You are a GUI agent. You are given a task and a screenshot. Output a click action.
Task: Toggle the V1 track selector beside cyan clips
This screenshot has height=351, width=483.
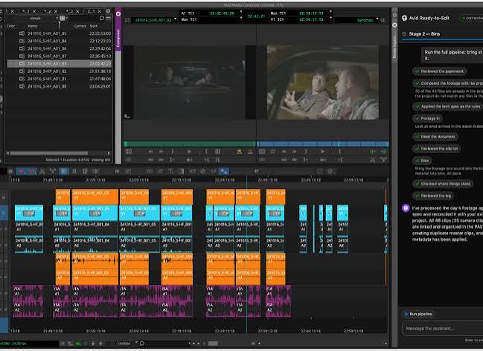click(x=4, y=213)
